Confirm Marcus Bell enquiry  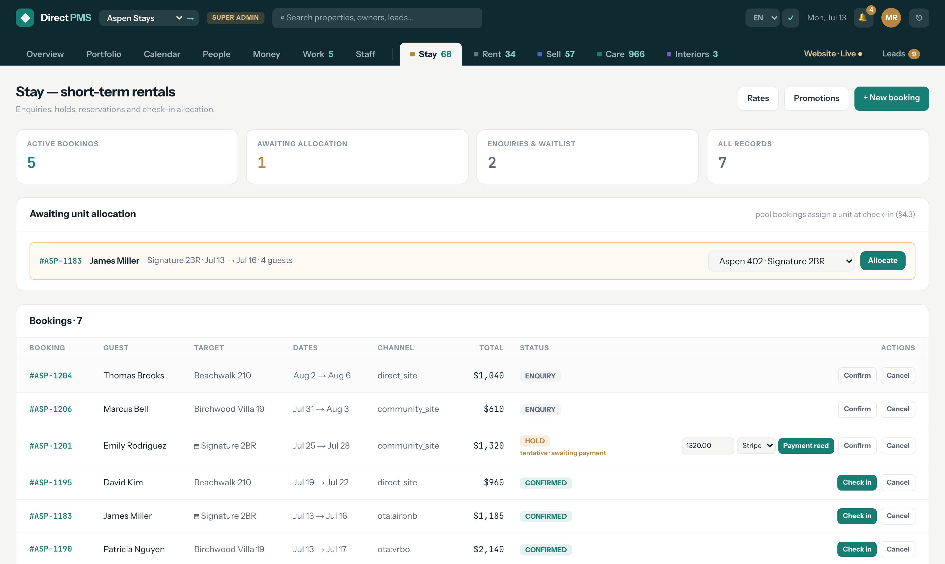pyautogui.click(x=857, y=409)
